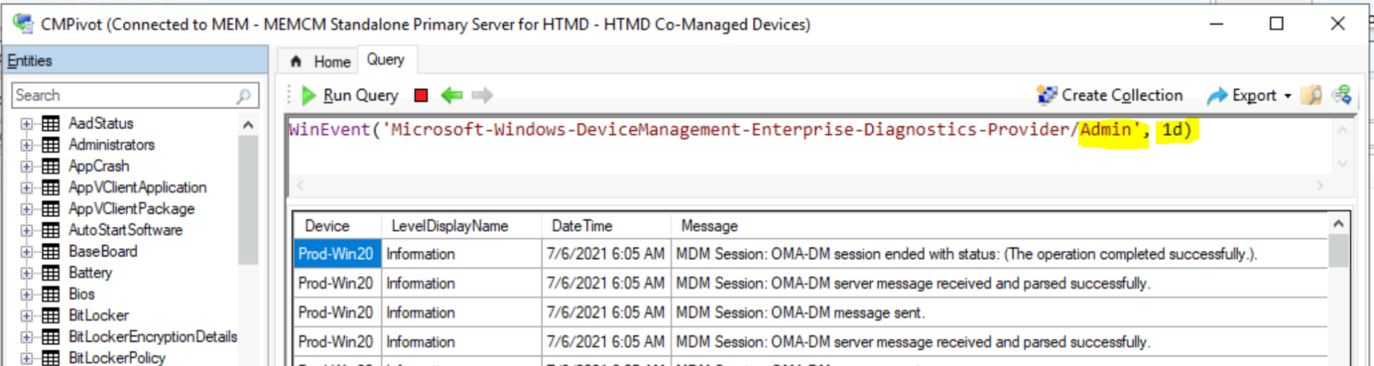Go forward with the gray right arrow
The image size is (1374, 366).
(482, 96)
